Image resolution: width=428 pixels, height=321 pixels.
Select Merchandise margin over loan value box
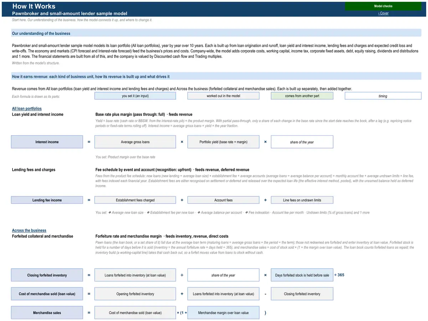pos(223,313)
